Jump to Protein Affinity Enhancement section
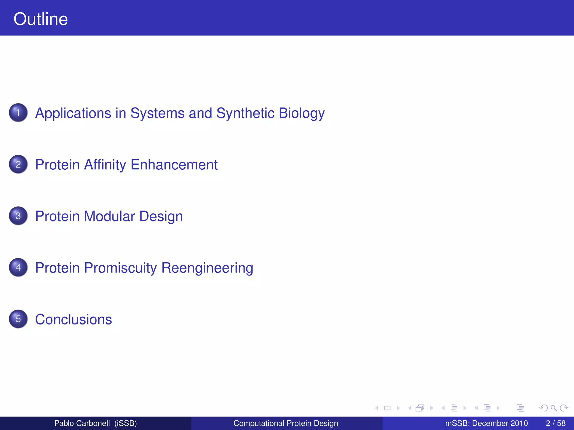 (x=126, y=165)
